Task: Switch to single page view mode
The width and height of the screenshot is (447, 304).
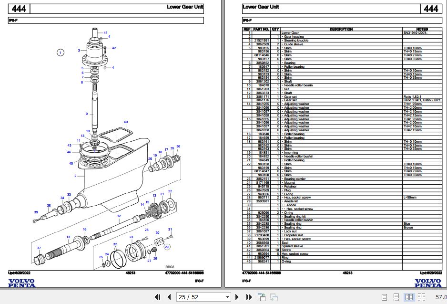Action: tap(385, 297)
